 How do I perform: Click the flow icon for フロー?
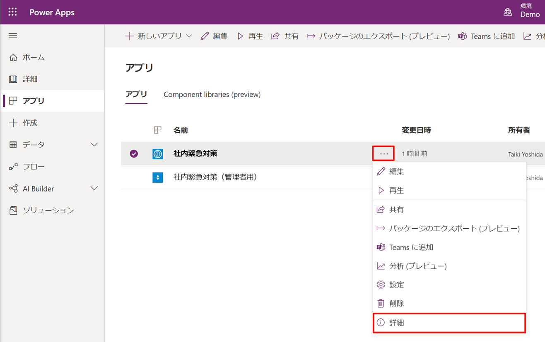[13, 167]
